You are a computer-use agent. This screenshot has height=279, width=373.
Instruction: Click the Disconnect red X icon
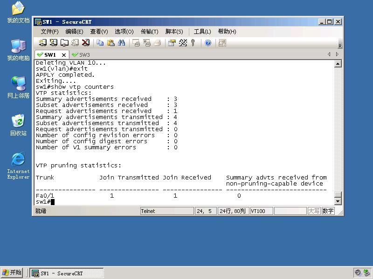86,43
